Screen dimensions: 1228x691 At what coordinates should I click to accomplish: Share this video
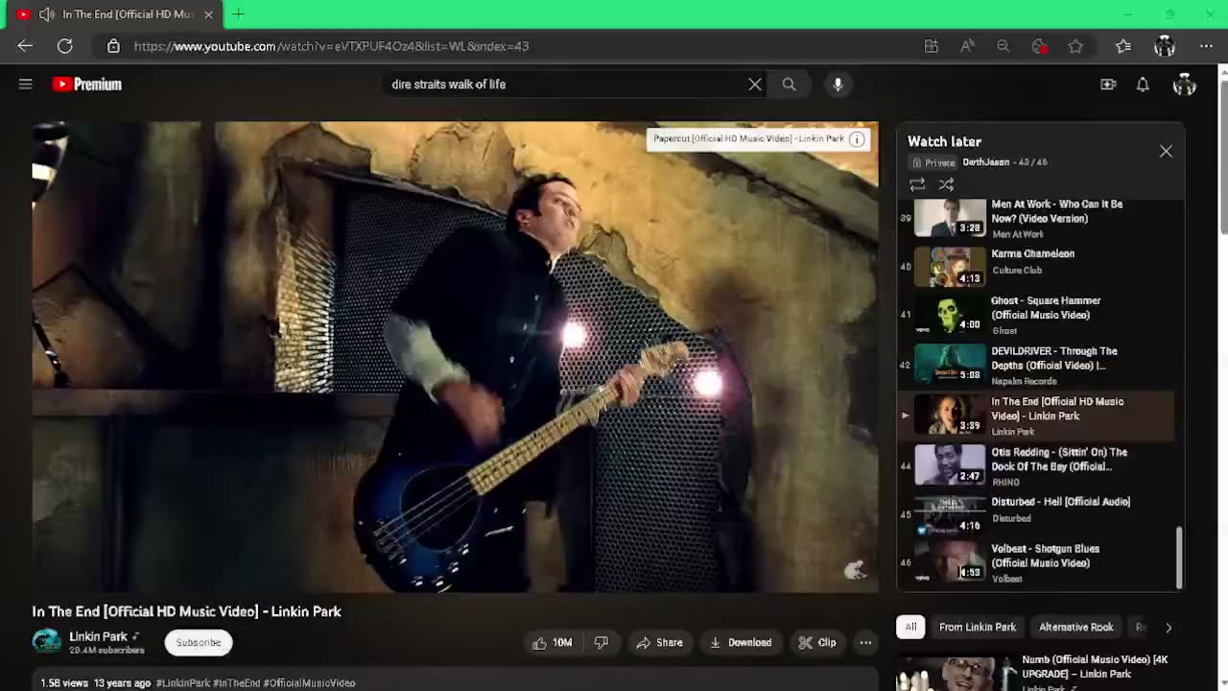(659, 642)
